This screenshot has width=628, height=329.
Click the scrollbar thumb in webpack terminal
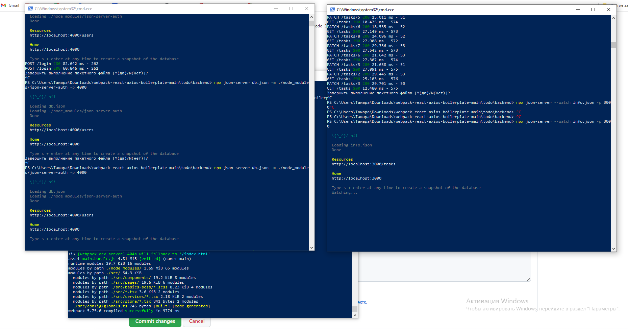coord(355,309)
